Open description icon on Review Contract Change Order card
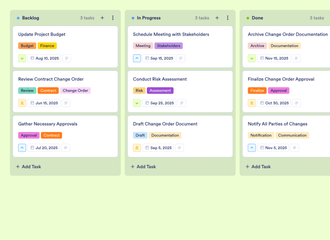This screenshot has height=240, width=330. click(x=66, y=103)
